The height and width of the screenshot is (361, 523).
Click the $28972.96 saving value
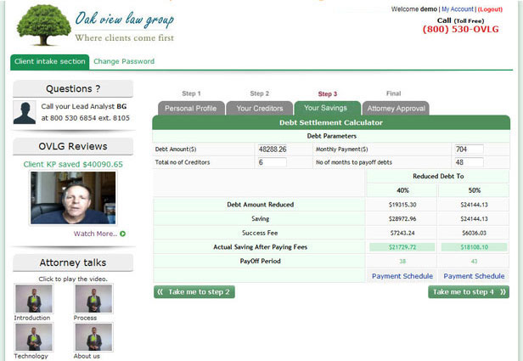pyautogui.click(x=402, y=219)
